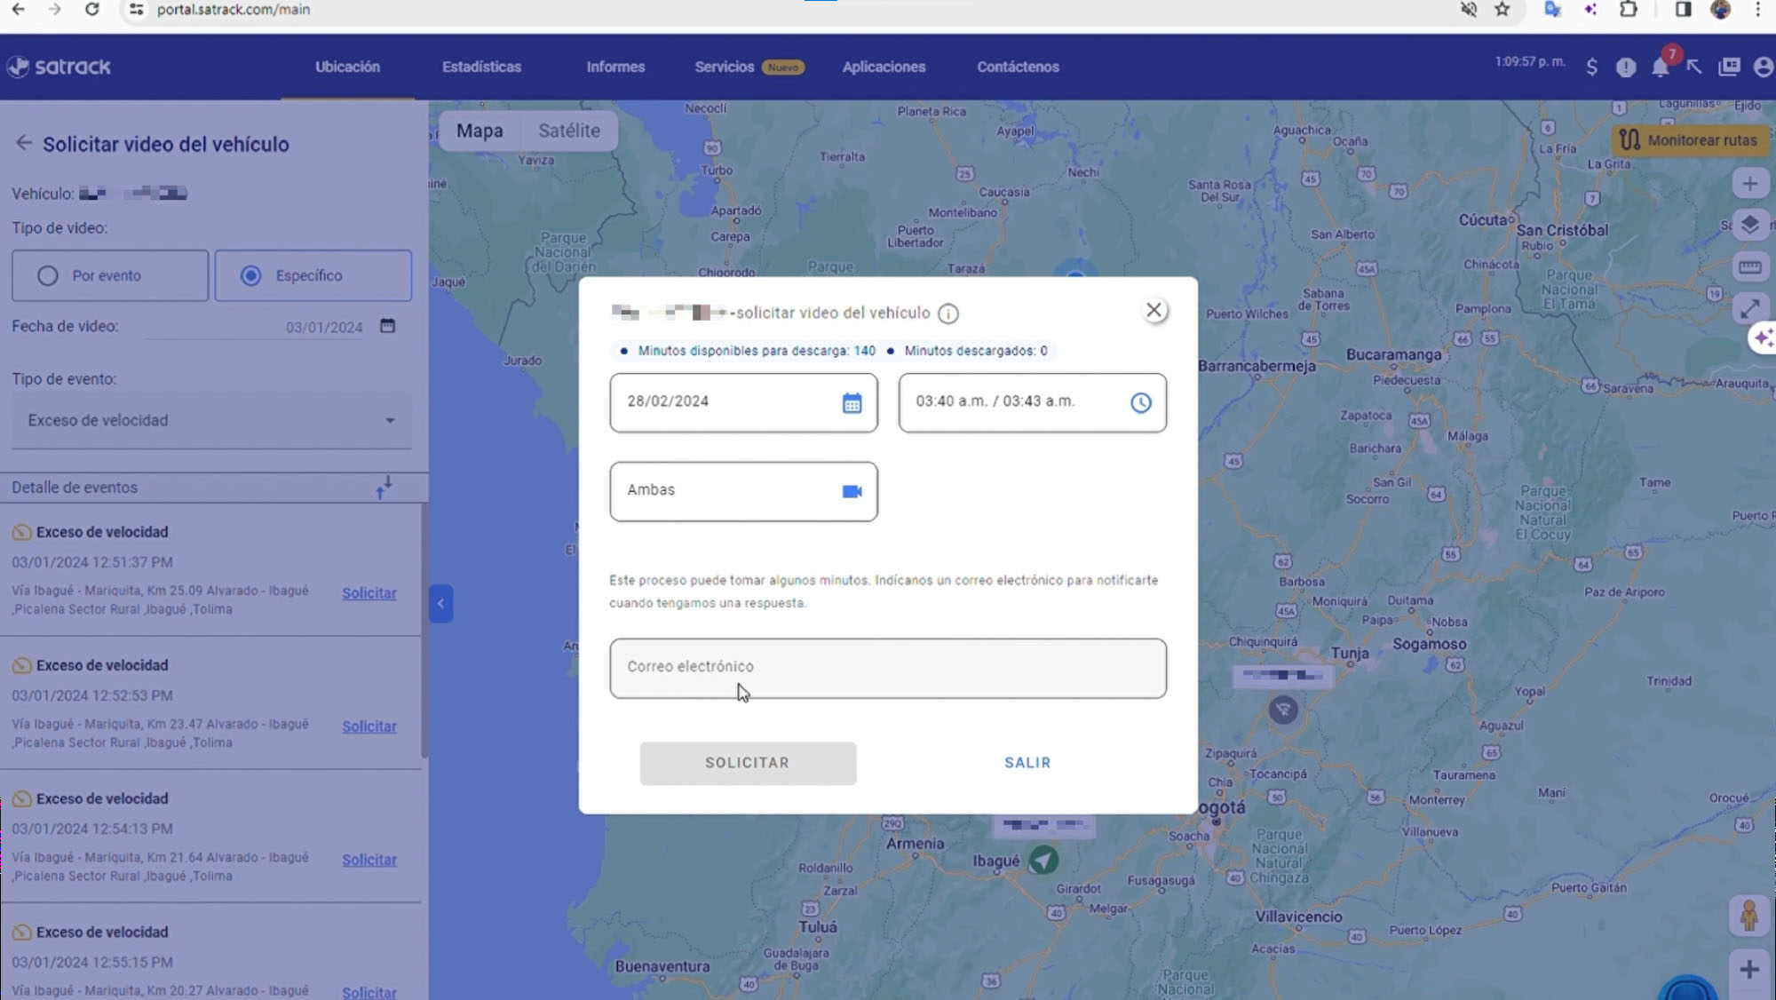Click the Street View pegman icon
The height and width of the screenshot is (1000, 1776).
pos(1748,915)
